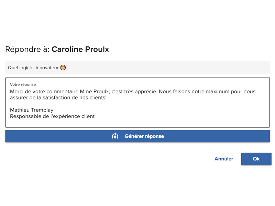Click the Votre réponse field label
The image size is (275, 206).
[x=23, y=84]
